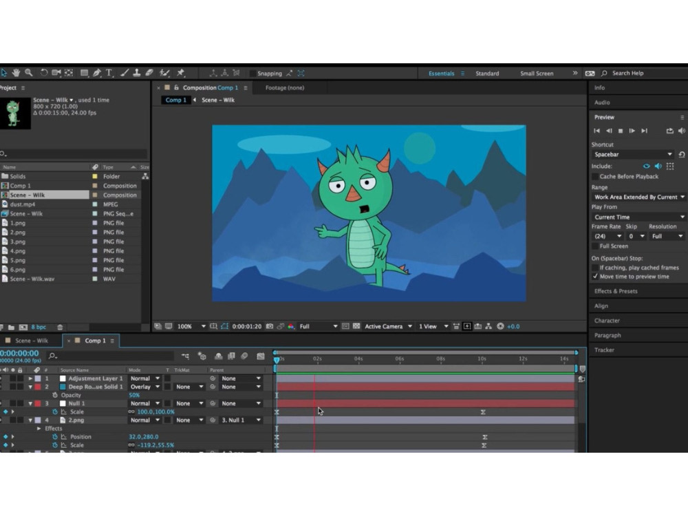The height and width of the screenshot is (516, 688).
Task: Change Overlay blending mode for layer 2
Action: (x=144, y=387)
